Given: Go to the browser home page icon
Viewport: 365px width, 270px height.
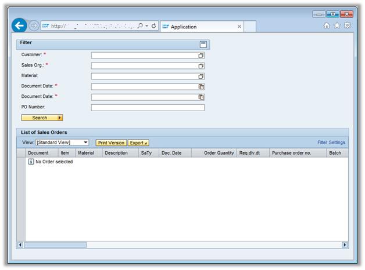Looking at the screenshot, I should pyautogui.click(x=327, y=25).
